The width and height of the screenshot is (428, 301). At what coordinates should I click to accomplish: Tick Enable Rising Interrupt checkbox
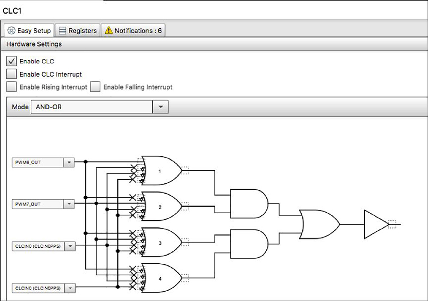tap(11, 87)
